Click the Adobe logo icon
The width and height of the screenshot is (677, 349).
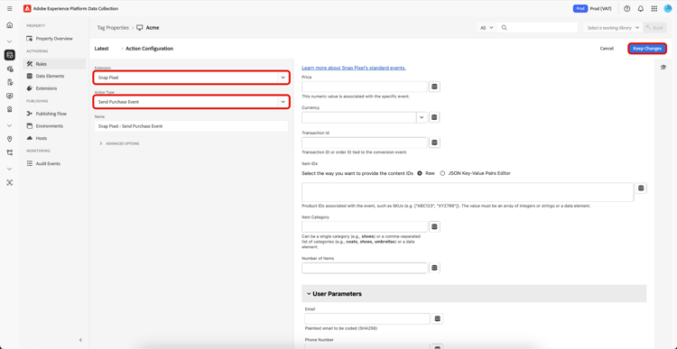coord(27,9)
